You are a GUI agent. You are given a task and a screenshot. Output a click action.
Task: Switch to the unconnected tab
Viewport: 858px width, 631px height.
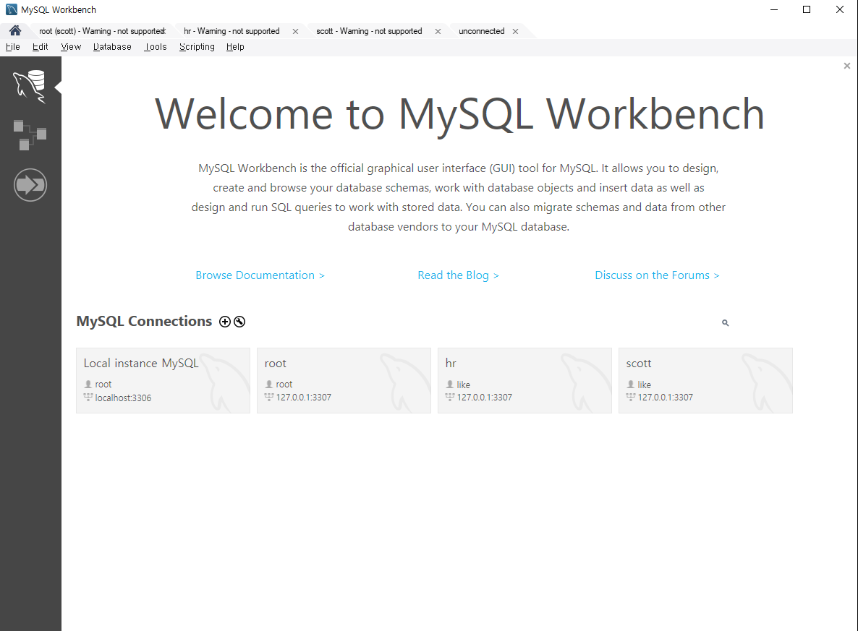[x=482, y=31]
